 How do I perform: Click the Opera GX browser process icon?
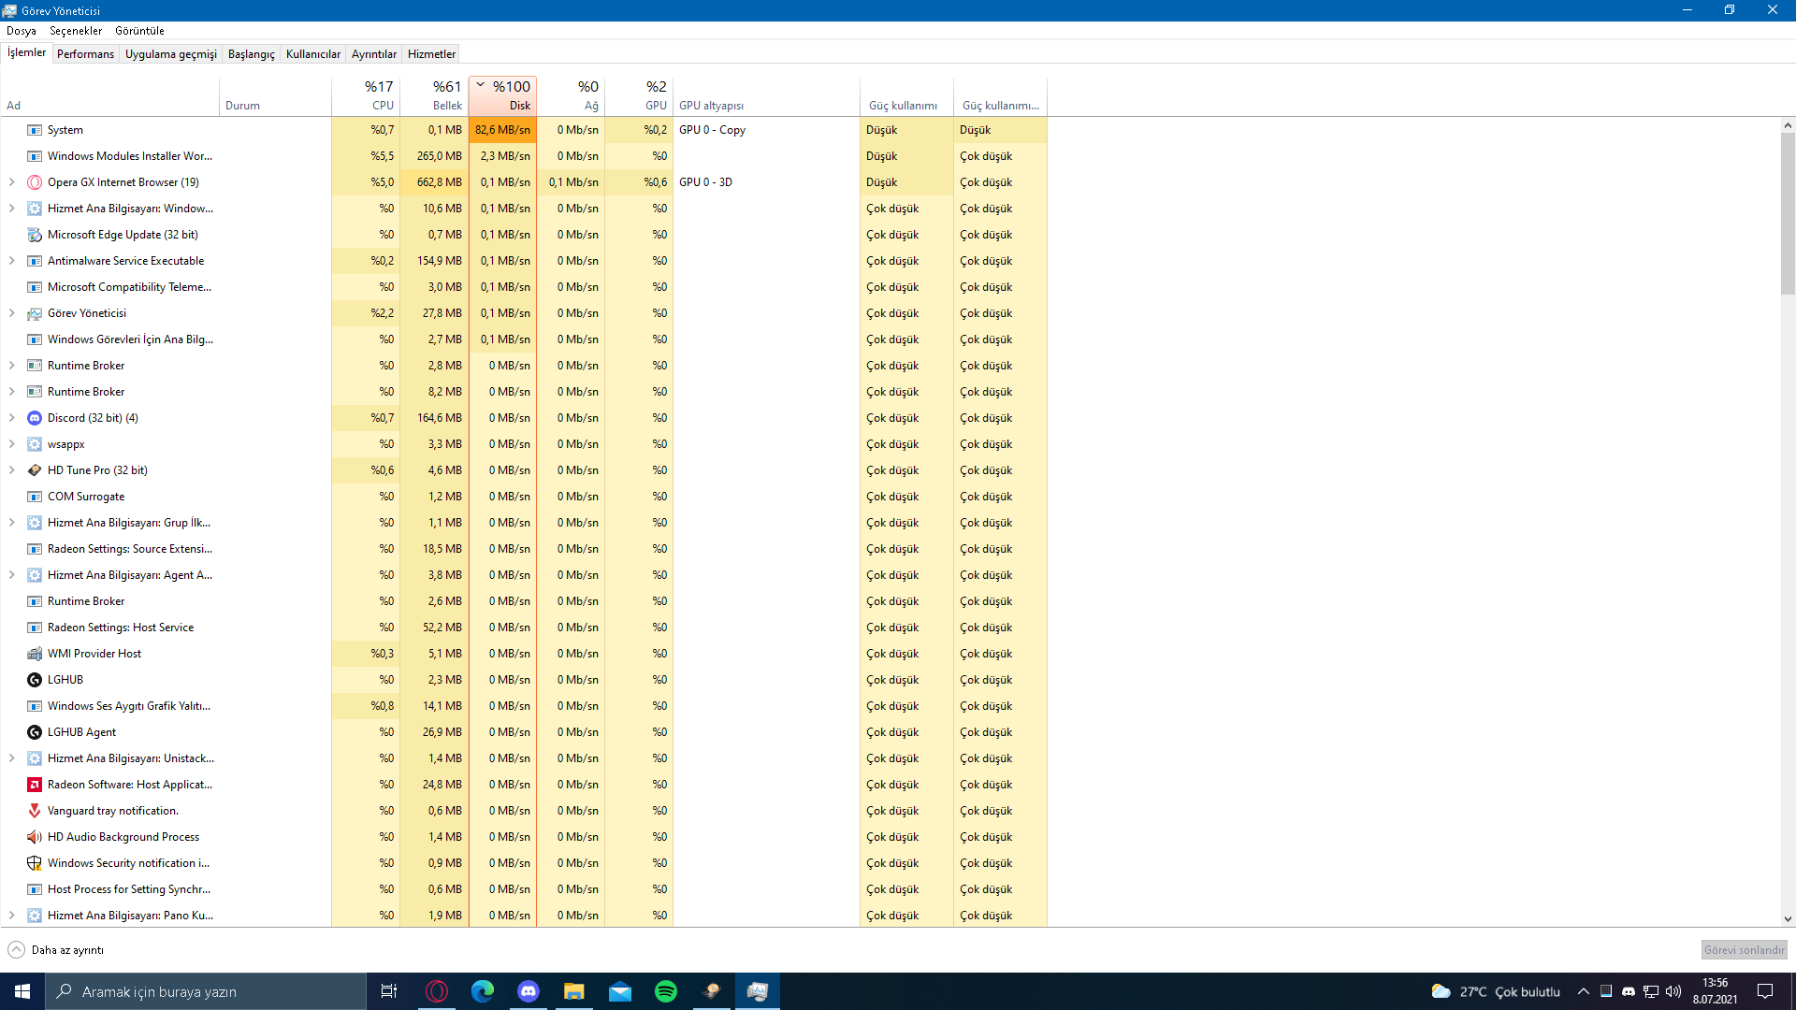click(x=35, y=182)
